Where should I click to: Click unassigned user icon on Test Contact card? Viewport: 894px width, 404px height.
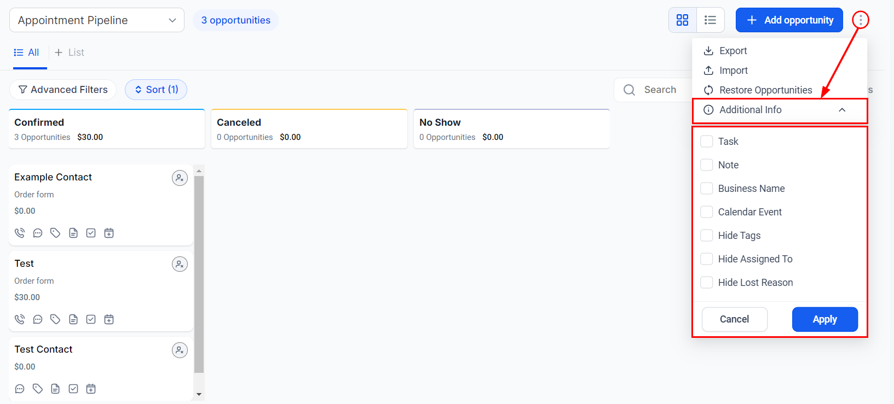coord(180,350)
